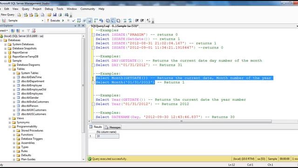Click the Disconnect icon in Object Explorer
Image resolution: width=298 pixels, height=168 pixels.
[x=18, y=31]
